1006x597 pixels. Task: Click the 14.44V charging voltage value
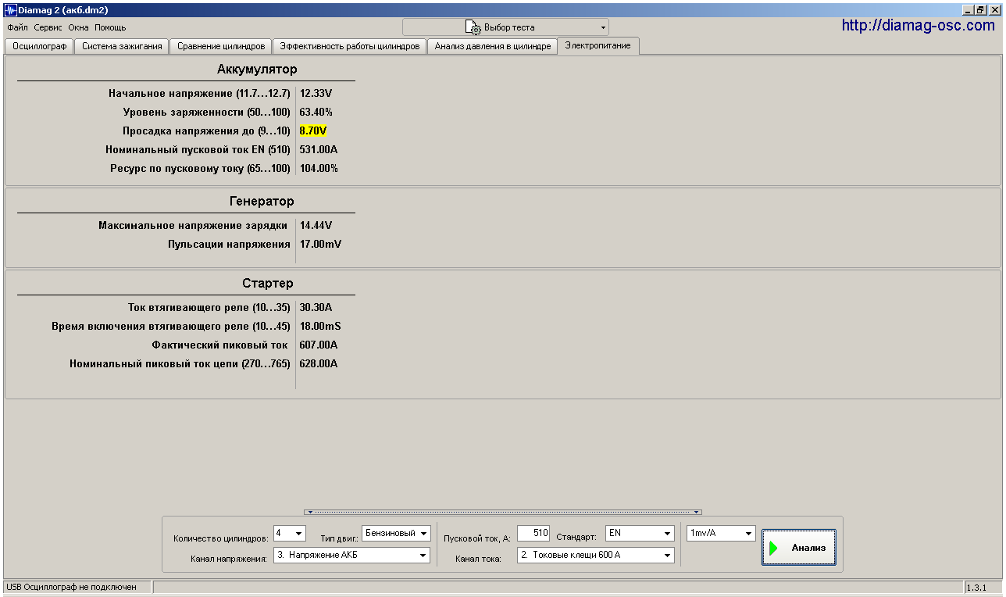pos(316,225)
